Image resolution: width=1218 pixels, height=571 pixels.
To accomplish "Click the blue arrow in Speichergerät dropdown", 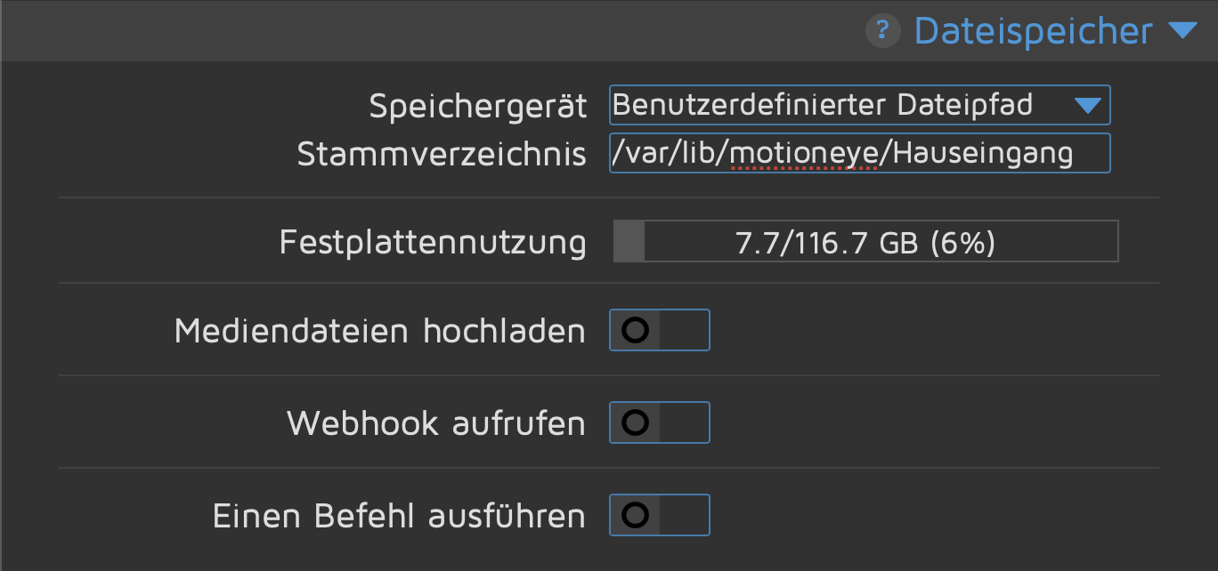I will pyautogui.click(x=1088, y=106).
